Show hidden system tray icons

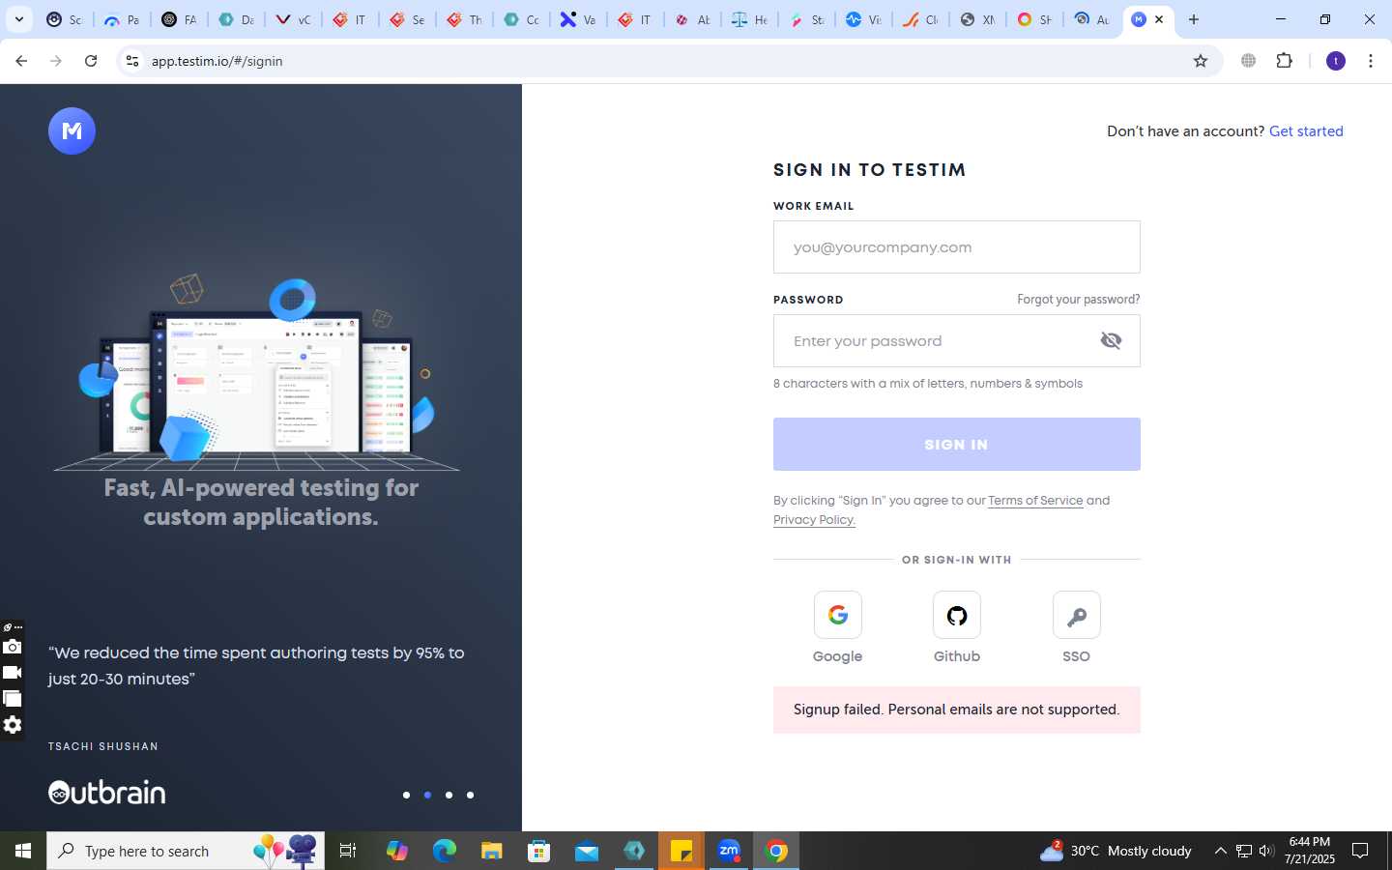(x=1220, y=851)
